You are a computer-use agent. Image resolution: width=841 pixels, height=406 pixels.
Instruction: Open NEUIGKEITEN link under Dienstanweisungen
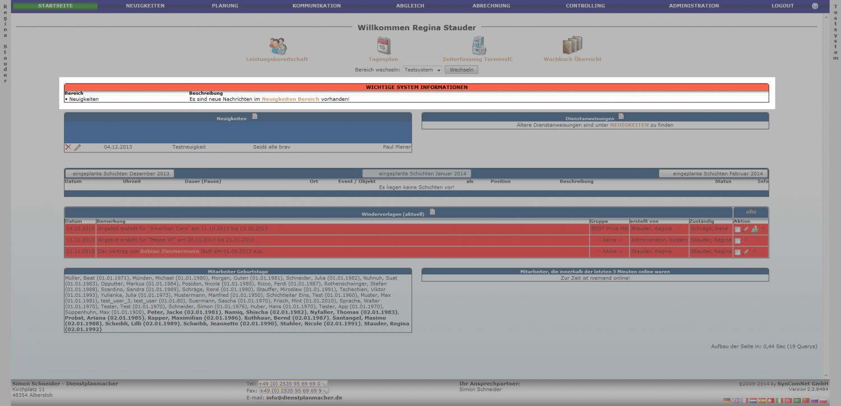(x=630, y=125)
